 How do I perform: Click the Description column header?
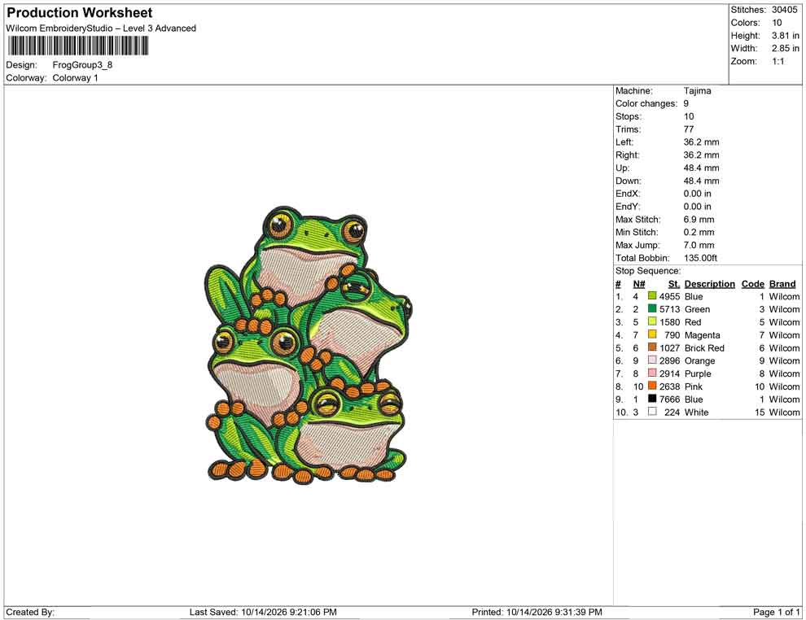click(709, 284)
